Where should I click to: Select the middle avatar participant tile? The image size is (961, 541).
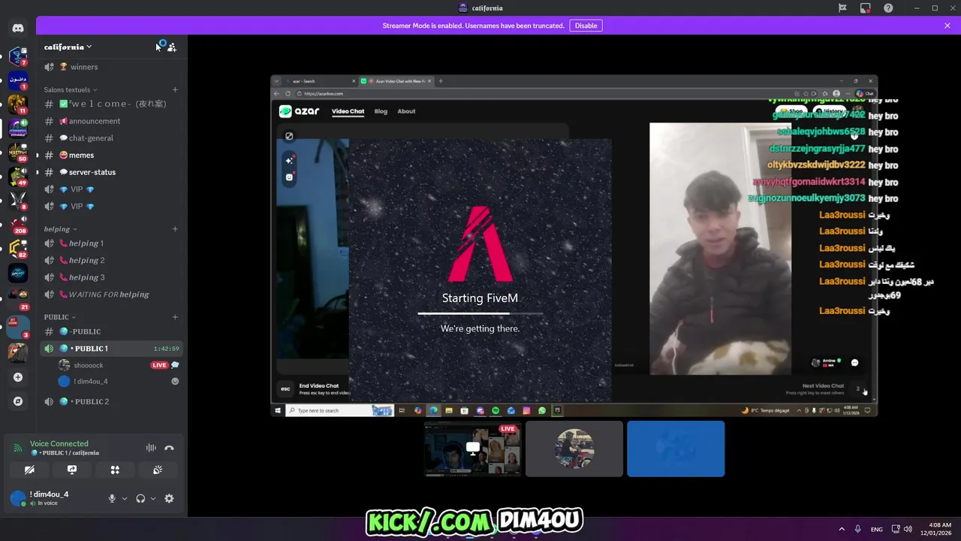pyautogui.click(x=574, y=449)
